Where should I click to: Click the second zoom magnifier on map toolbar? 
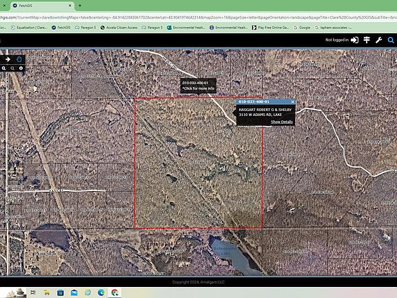[12, 68]
